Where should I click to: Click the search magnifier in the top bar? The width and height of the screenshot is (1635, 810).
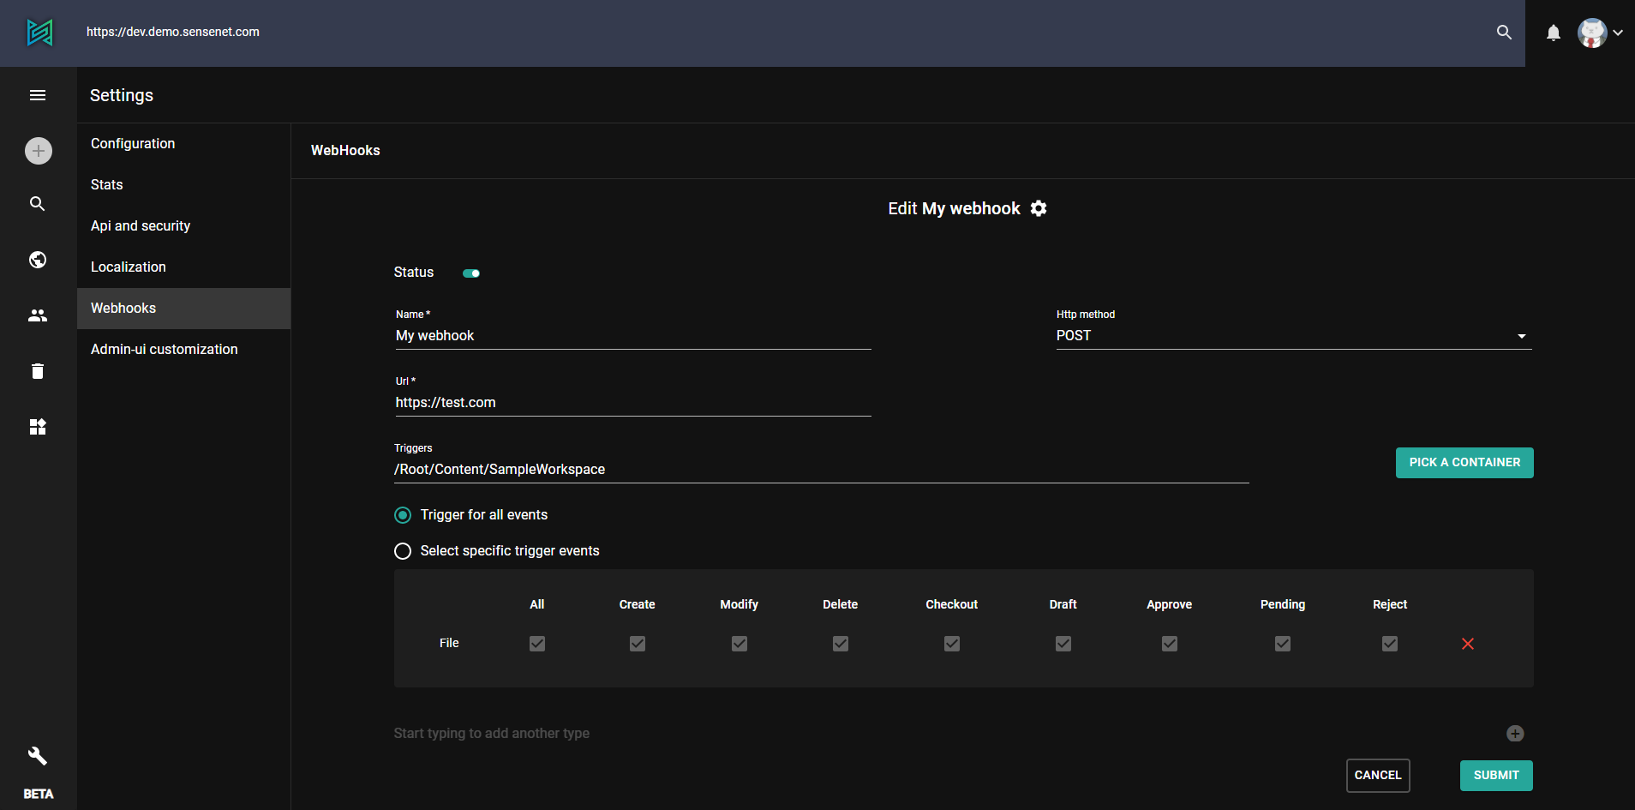(x=1504, y=33)
